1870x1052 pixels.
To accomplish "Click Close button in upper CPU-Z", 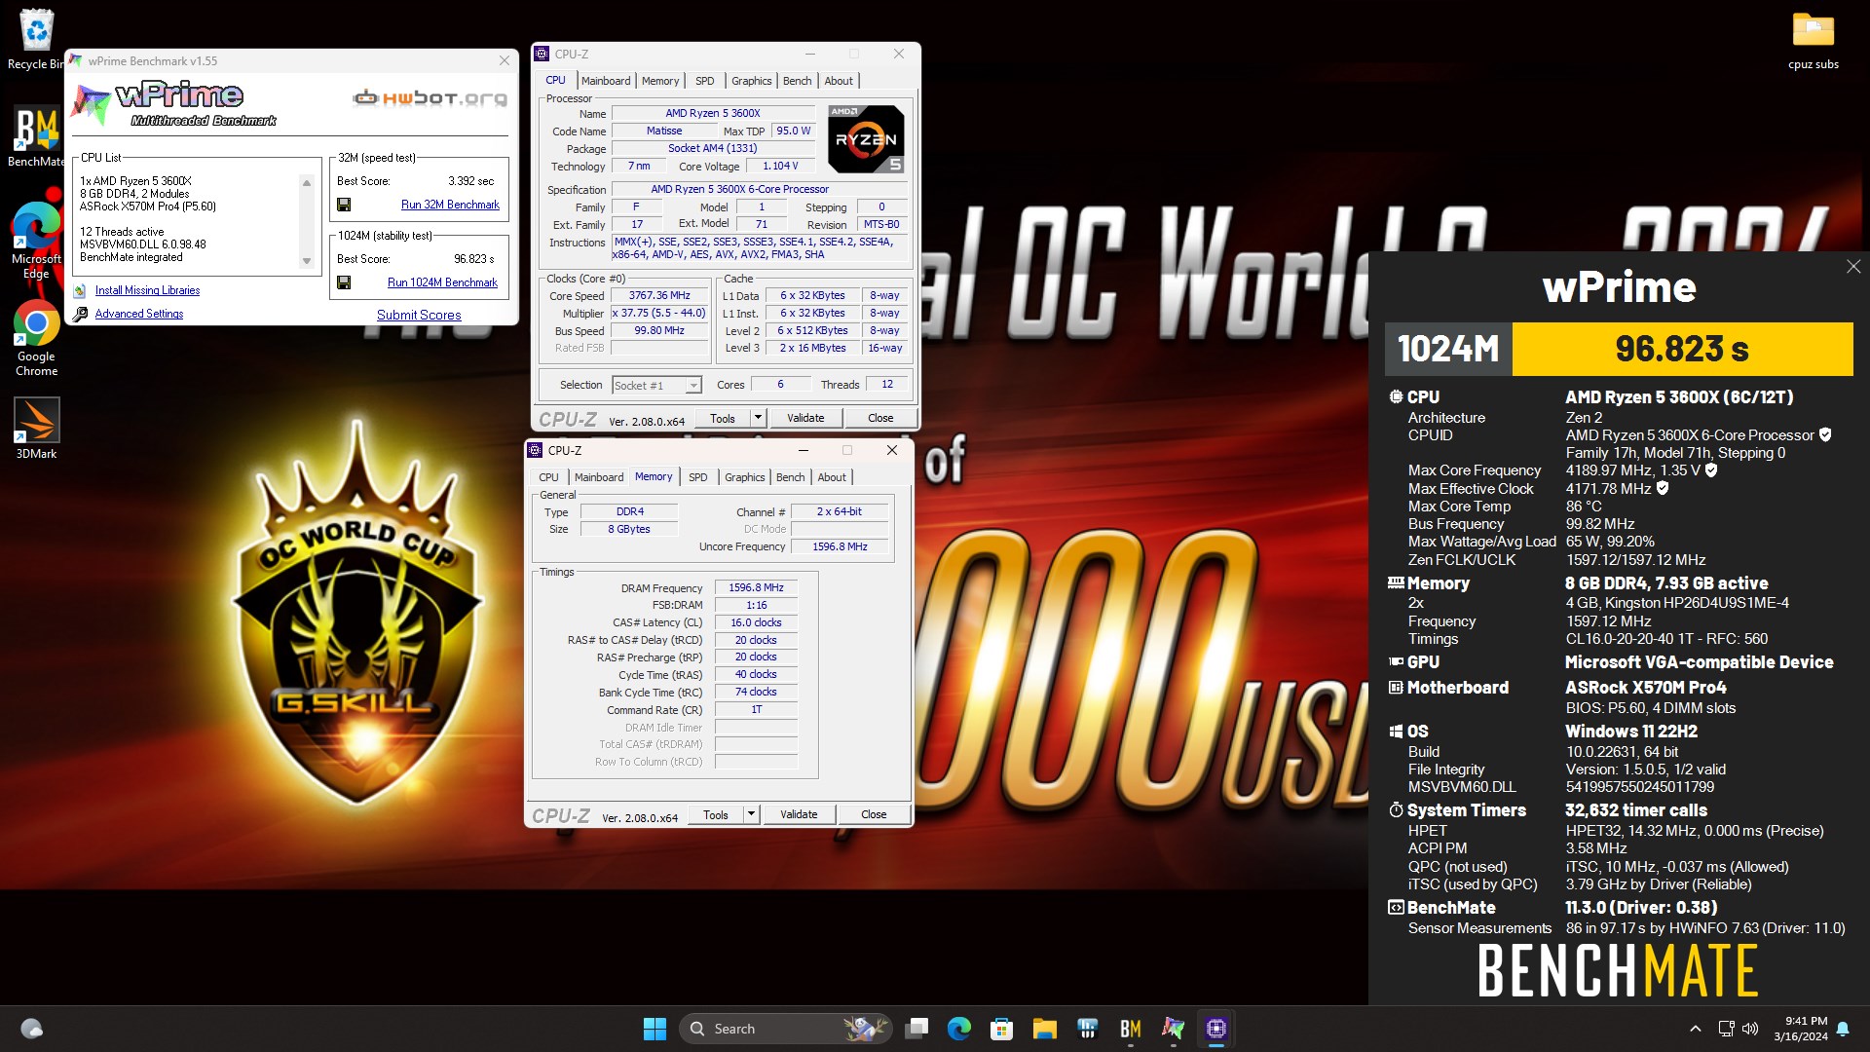I will (880, 418).
